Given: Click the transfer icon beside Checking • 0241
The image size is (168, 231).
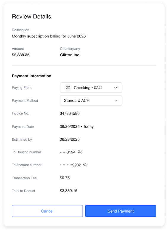Looking at the screenshot, I should click(x=68, y=88).
